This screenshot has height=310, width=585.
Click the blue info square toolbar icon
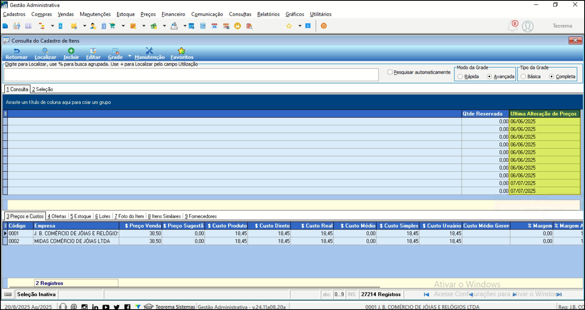(x=308, y=26)
